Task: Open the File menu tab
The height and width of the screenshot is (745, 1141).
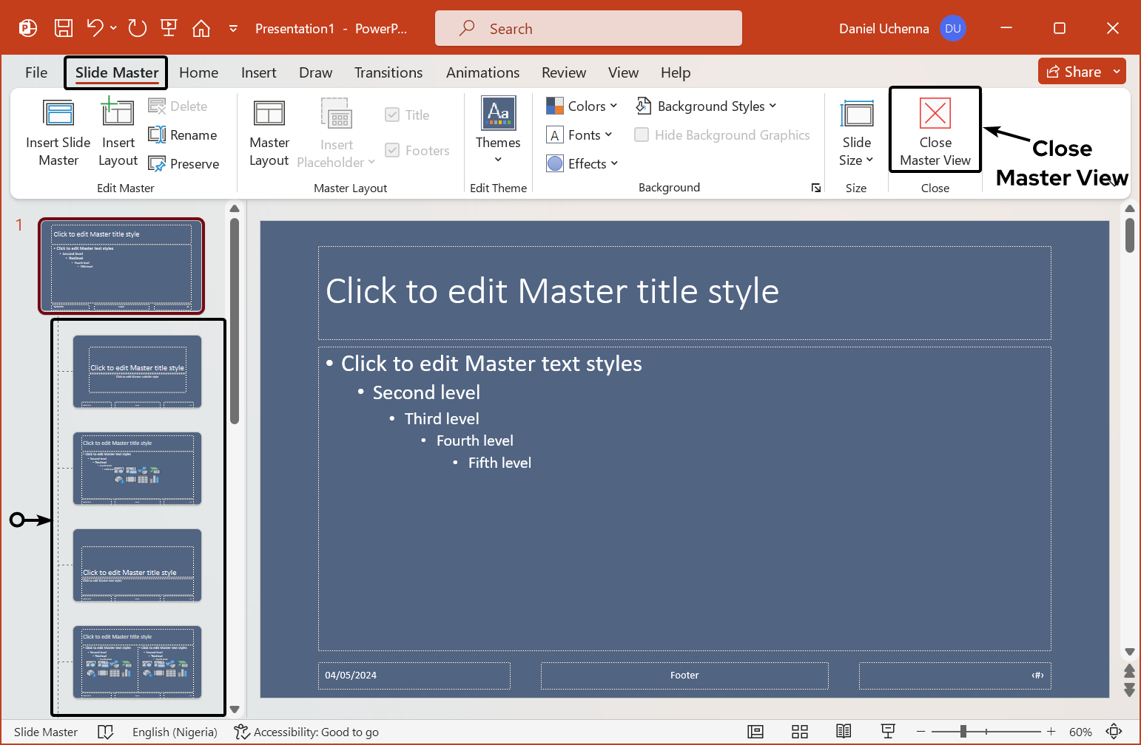Action: [36, 72]
